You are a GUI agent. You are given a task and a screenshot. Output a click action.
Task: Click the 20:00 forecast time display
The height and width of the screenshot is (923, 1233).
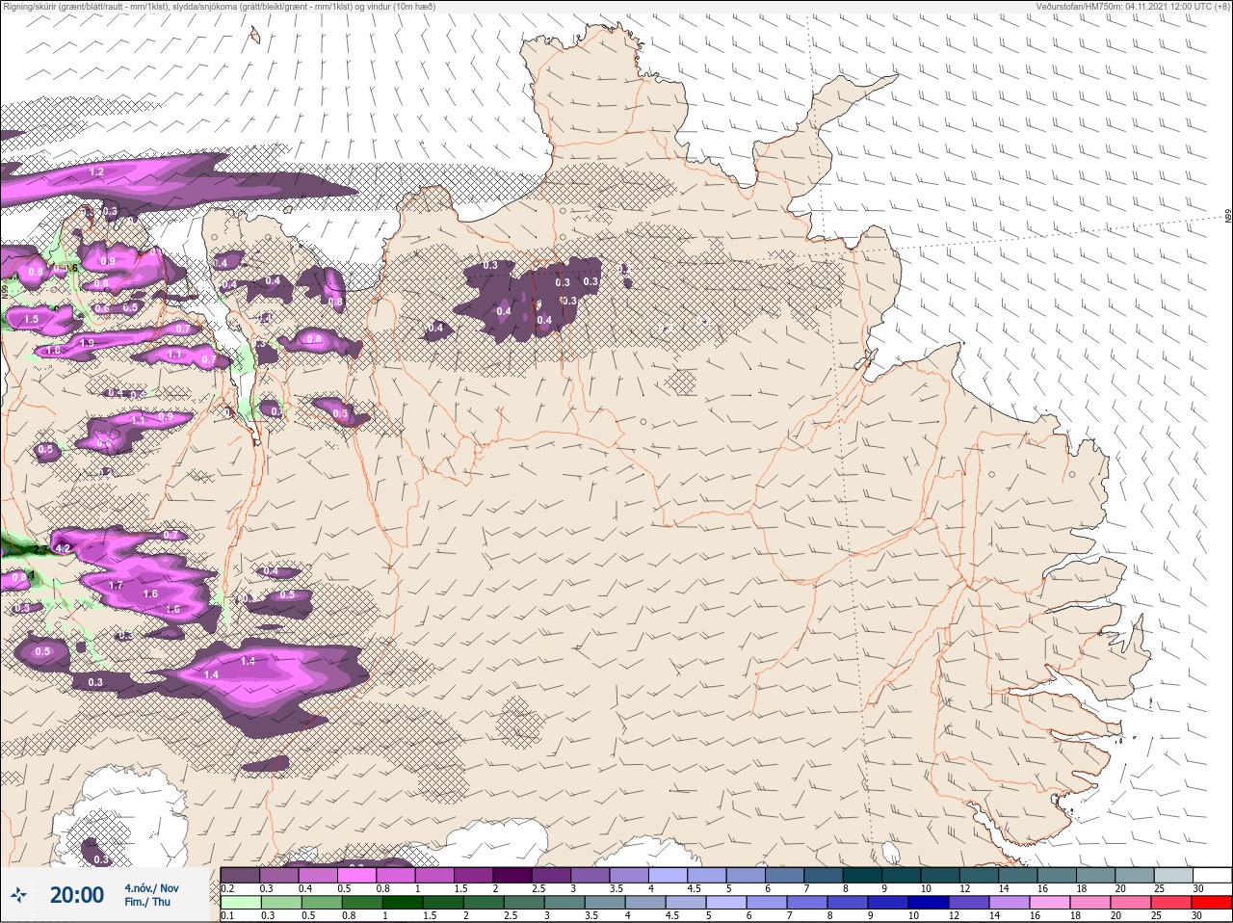(77, 895)
